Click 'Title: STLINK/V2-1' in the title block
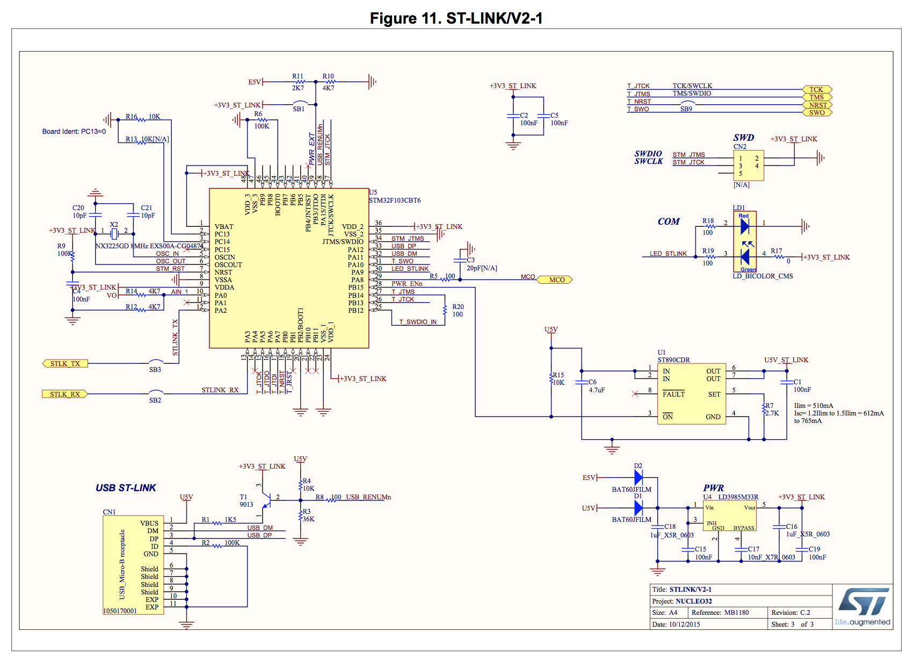The image size is (914, 660). [x=682, y=590]
